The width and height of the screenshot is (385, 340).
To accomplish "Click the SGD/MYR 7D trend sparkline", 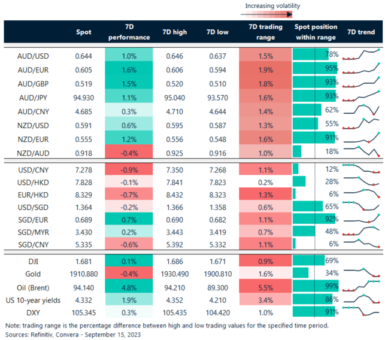I will point(362,232).
